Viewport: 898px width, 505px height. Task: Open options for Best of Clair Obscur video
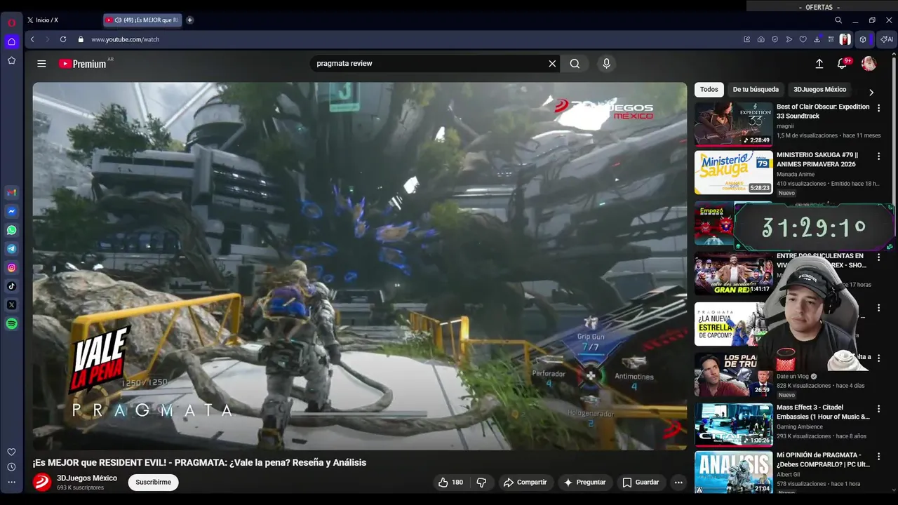tap(878, 108)
